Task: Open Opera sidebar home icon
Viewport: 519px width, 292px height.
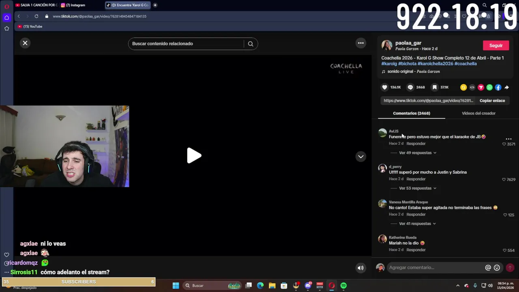Action: (6, 17)
